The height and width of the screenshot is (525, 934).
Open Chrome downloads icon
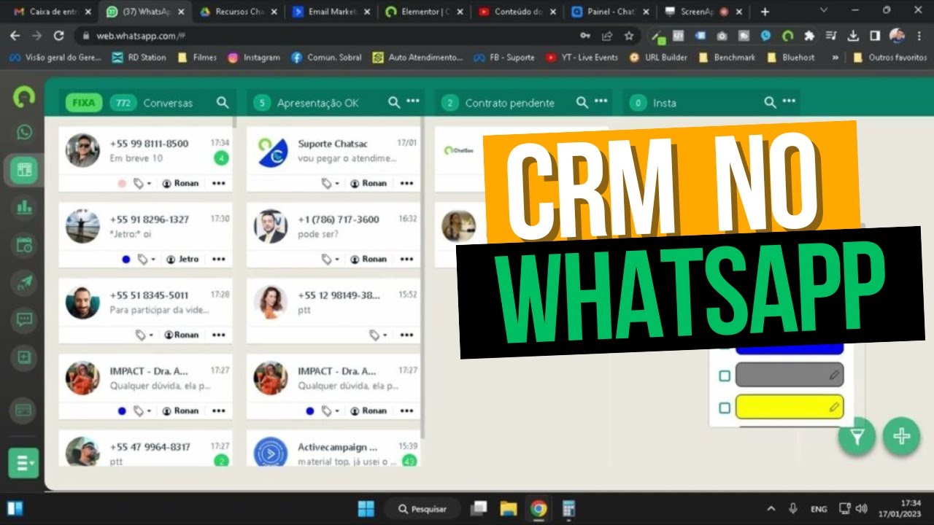(853, 36)
